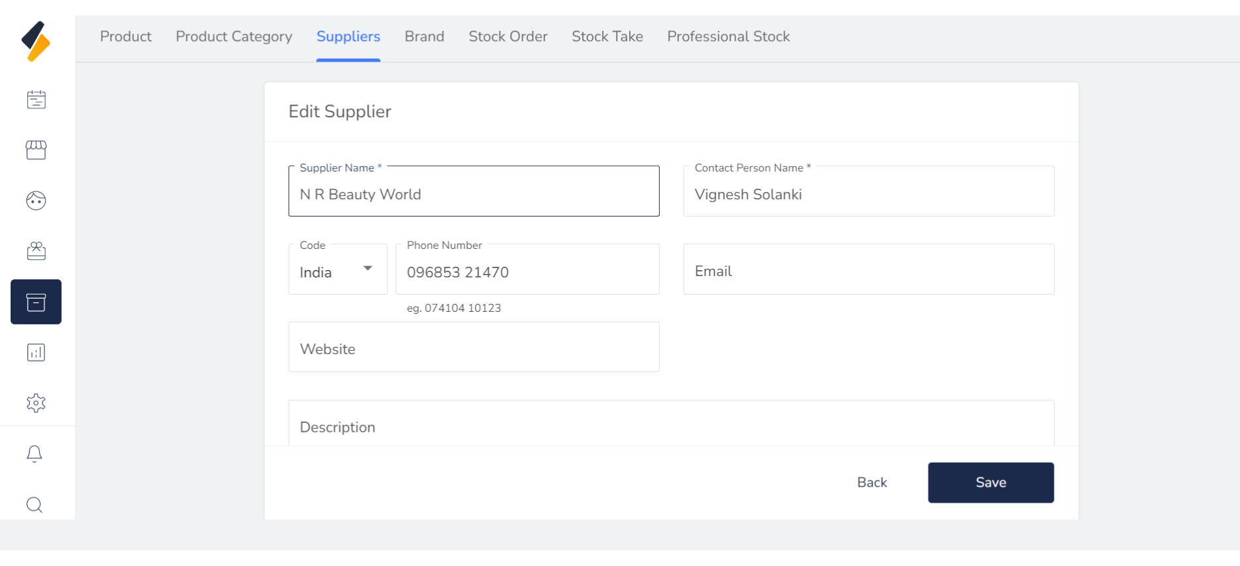Open the clients face icon
The image size is (1240, 566).
[x=36, y=201]
